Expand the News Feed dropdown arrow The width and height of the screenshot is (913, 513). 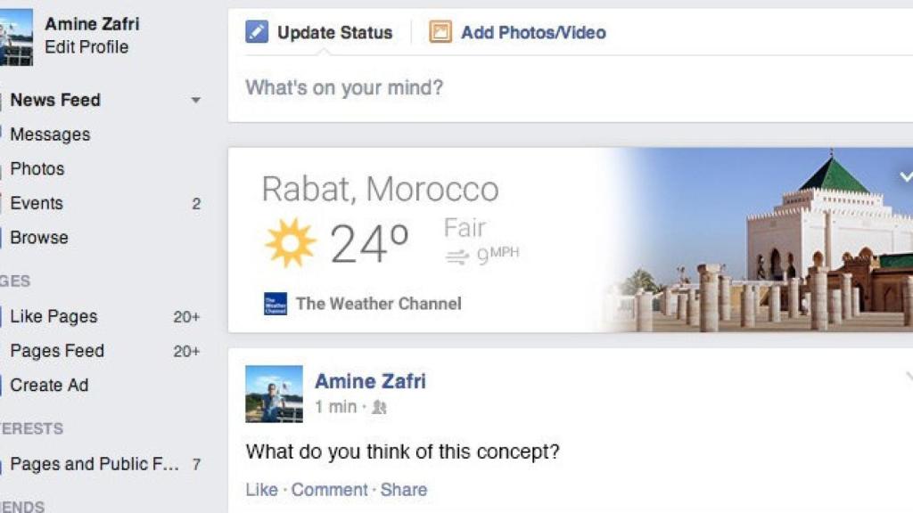(x=196, y=101)
